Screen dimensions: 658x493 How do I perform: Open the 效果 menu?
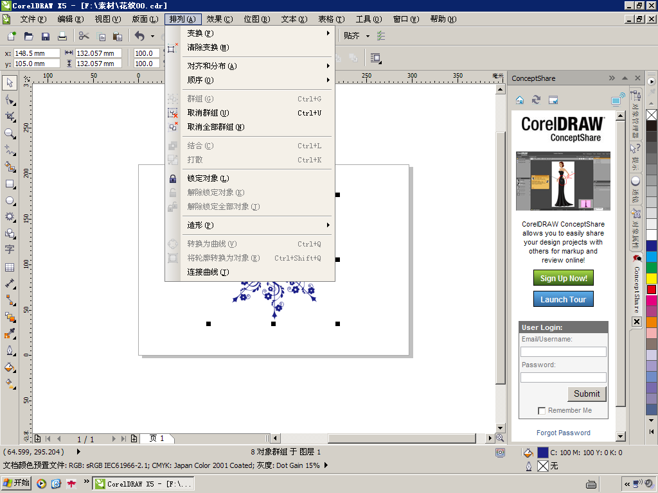(x=220, y=19)
